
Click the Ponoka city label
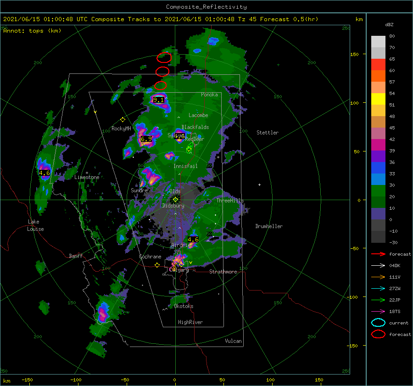click(209, 95)
